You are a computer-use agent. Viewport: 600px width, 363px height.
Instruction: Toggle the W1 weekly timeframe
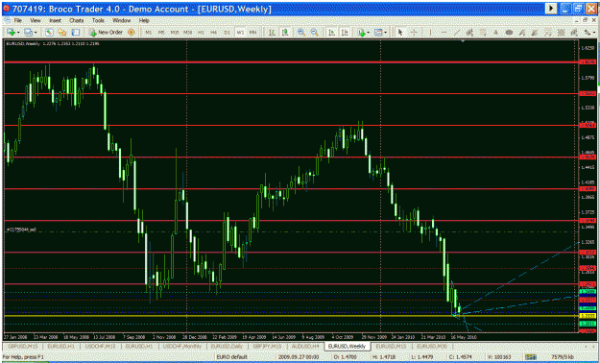[x=240, y=33]
